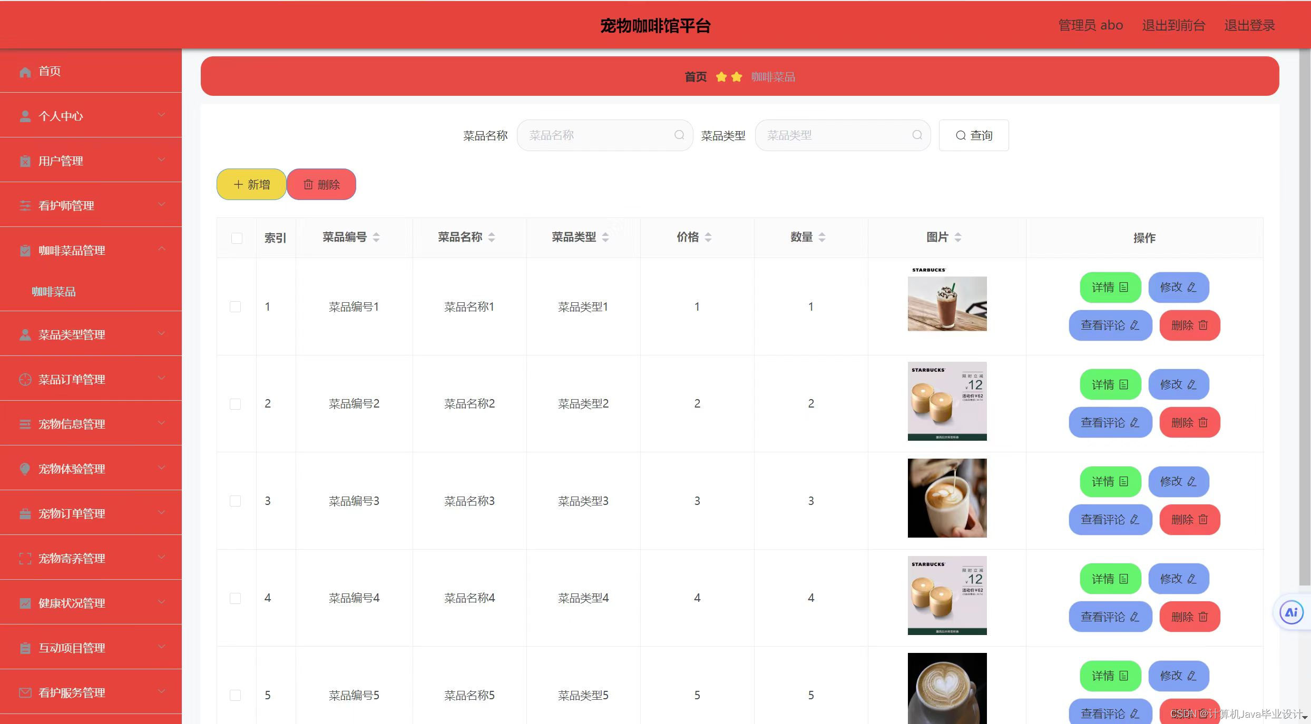1311x724 pixels.
Task: Click the yellow 新增 button
Action: coord(251,184)
